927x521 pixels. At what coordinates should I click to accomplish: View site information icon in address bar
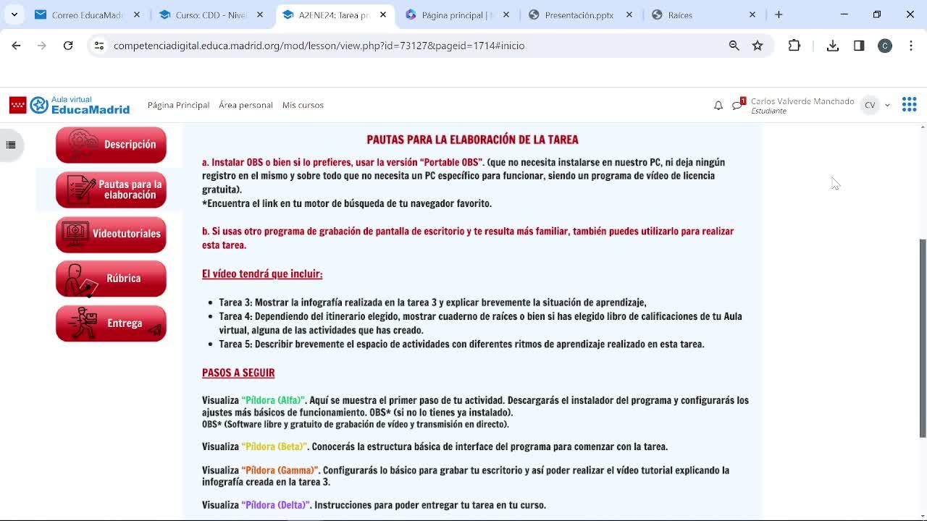(99, 46)
